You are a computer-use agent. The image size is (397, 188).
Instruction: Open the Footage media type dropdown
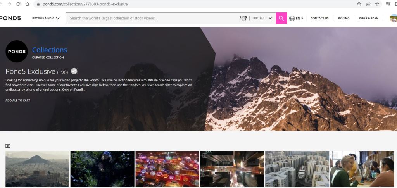(262, 18)
